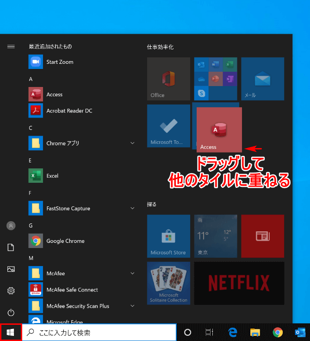Click the Skype icon in the Office tile group
The image size is (310, 341).
point(201,93)
